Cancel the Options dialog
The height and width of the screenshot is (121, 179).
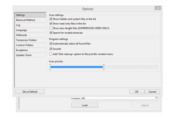click(152, 92)
